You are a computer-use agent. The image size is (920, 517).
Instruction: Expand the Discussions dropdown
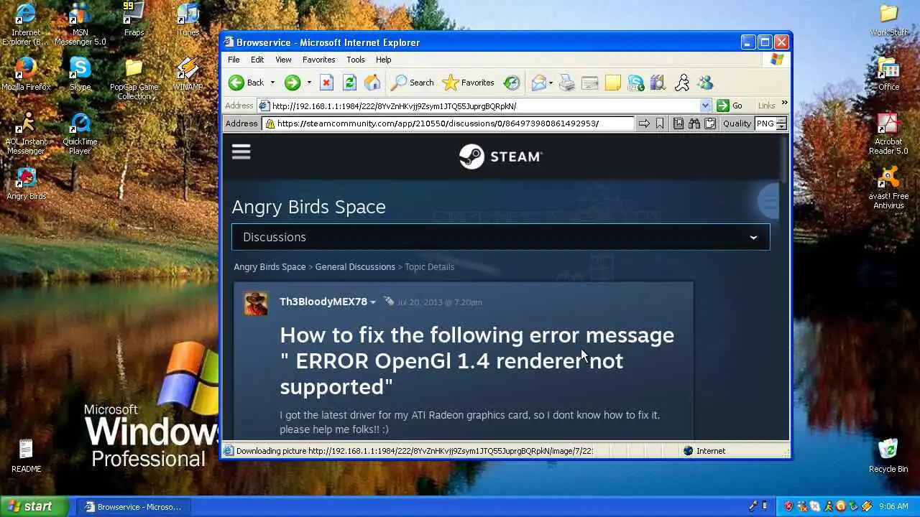500,237
